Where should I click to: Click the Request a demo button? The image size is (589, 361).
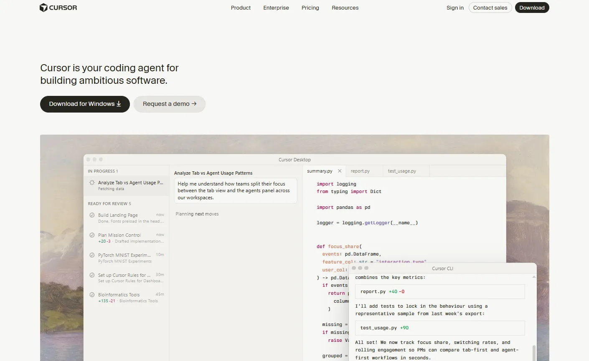point(170,104)
